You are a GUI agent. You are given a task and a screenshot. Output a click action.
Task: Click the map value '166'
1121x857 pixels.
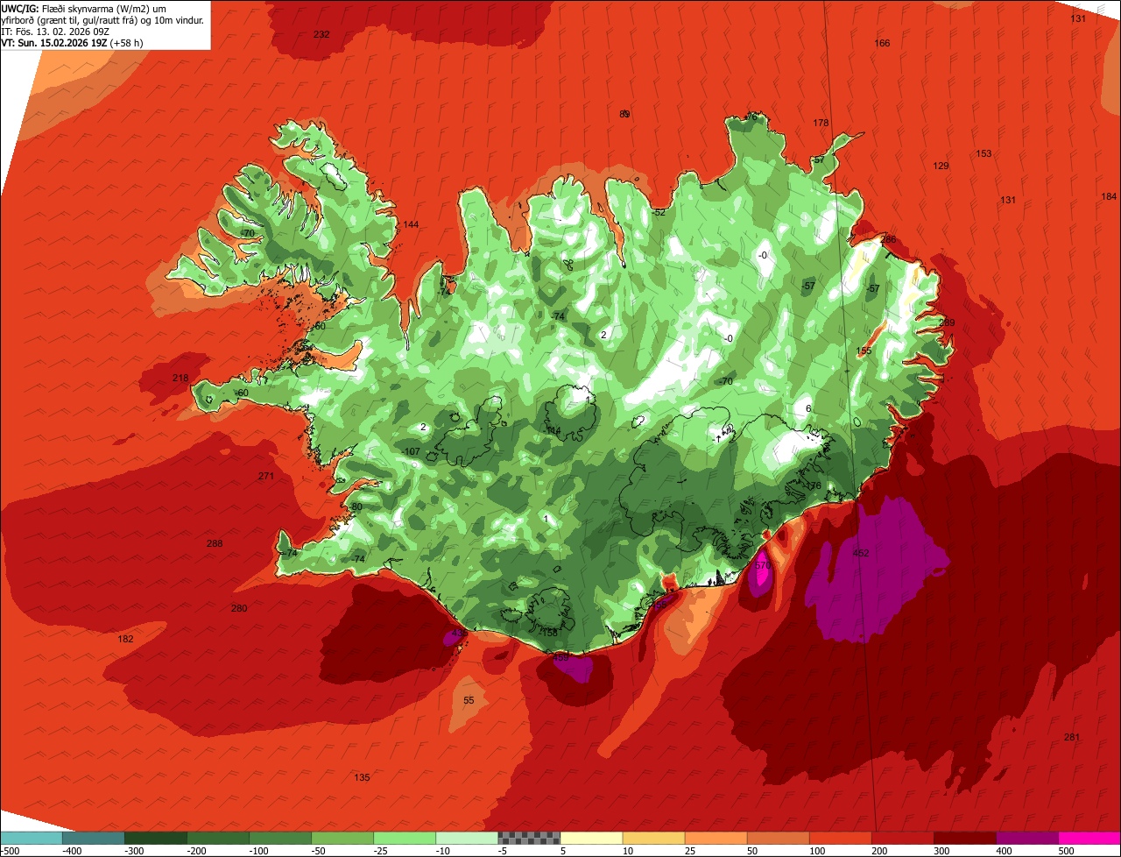click(882, 43)
